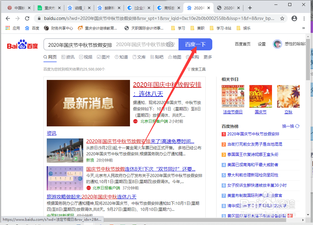Open the 最新消息 news thumbnail image

pyautogui.click(x=88, y=103)
